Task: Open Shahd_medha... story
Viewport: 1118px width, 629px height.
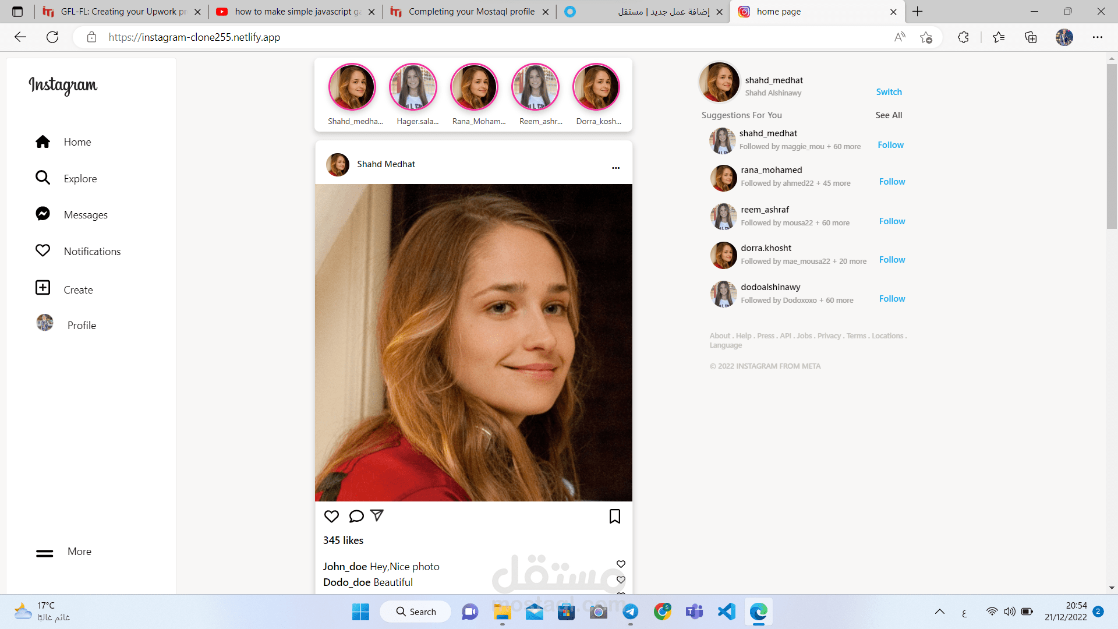Action: tap(352, 87)
